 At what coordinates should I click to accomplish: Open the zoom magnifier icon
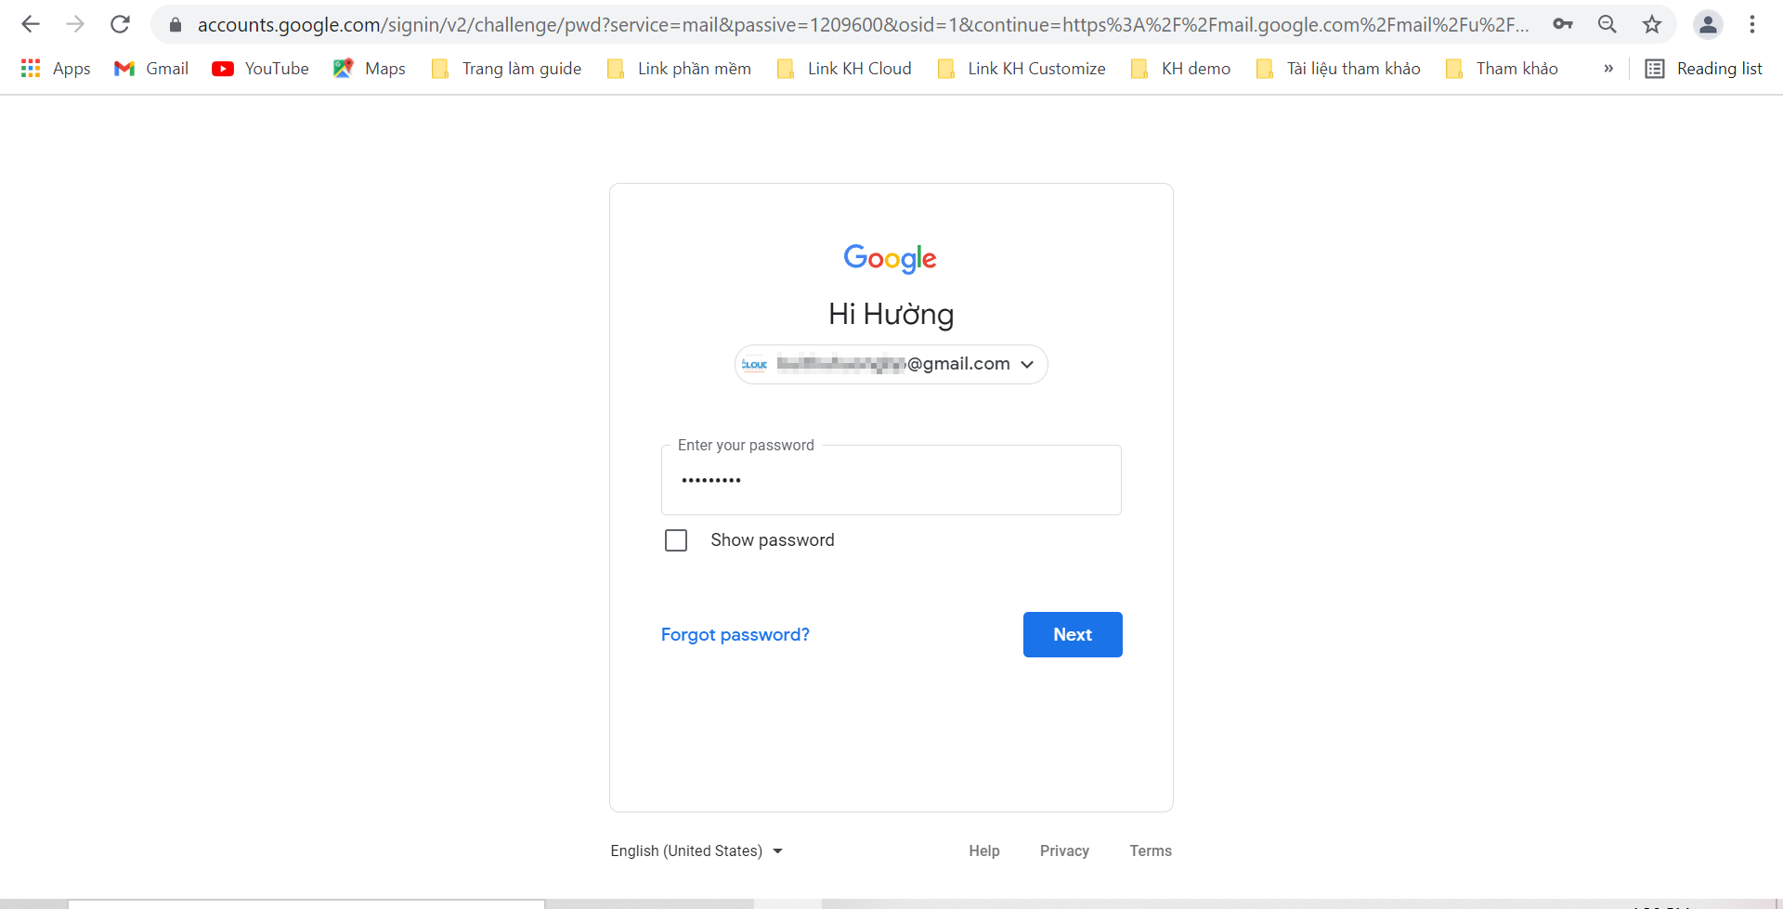coord(1607,24)
